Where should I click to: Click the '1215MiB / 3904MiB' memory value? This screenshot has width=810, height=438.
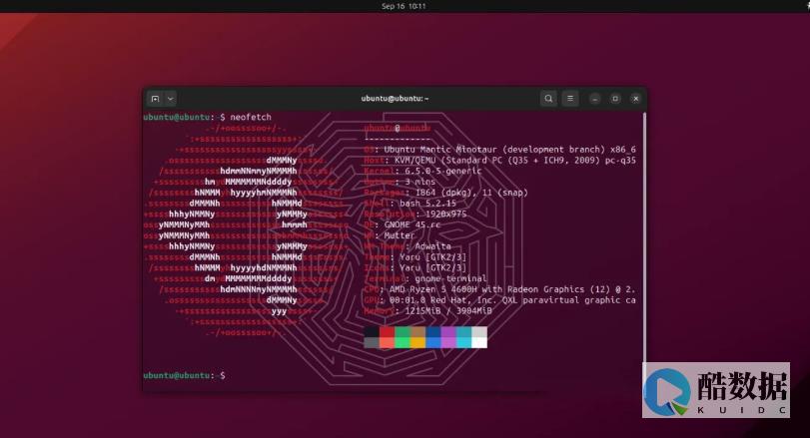448,311
